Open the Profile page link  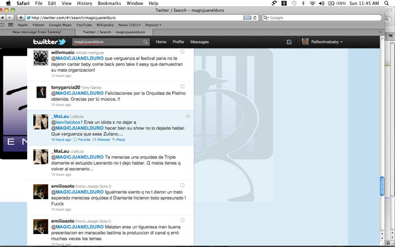click(x=178, y=42)
